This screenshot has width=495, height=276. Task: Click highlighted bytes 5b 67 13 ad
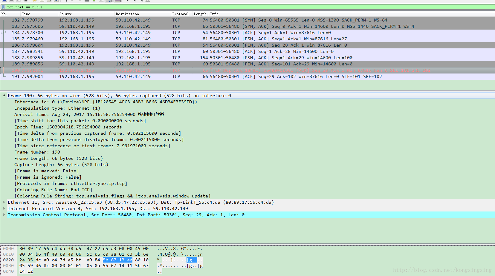[x=117, y=260]
